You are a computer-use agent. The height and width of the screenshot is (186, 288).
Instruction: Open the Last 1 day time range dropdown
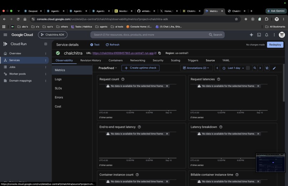point(234,68)
